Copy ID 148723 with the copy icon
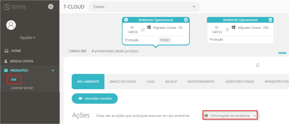 coord(143,30)
